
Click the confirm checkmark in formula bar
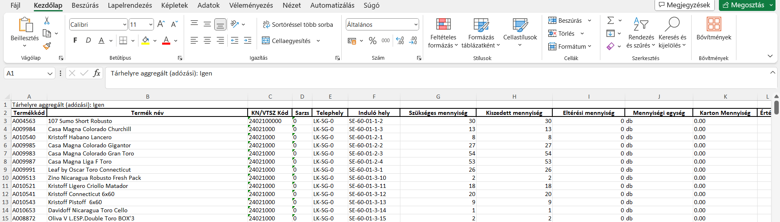(x=84, y=73)
